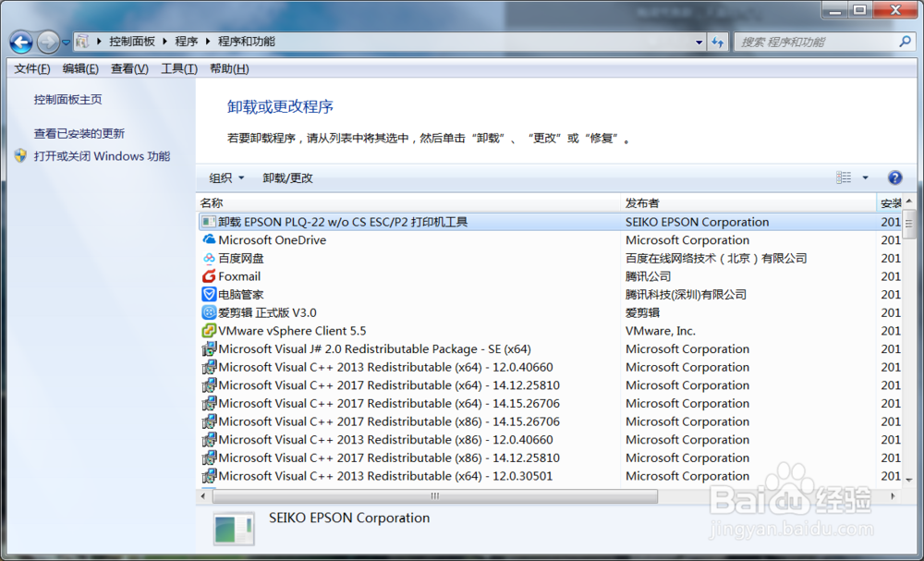The image size is (924, 561).
Task: Select Microsoft OneDrive program name
Action: (273, 240)
